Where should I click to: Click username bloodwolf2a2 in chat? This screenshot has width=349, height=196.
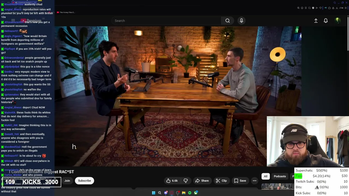click(x=13, y=147)
